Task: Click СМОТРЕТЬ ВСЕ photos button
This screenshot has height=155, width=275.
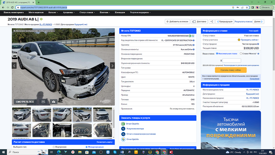Action: [25, 102]
